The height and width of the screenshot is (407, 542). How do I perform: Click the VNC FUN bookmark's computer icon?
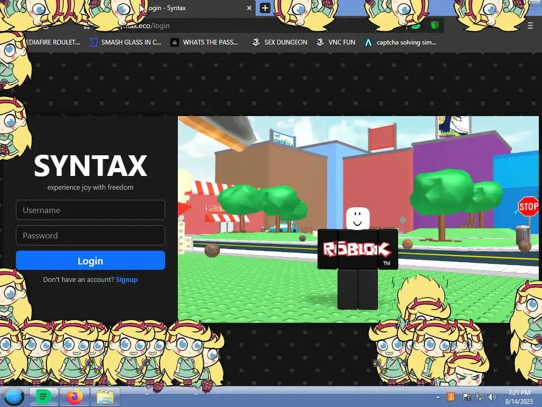320,42
